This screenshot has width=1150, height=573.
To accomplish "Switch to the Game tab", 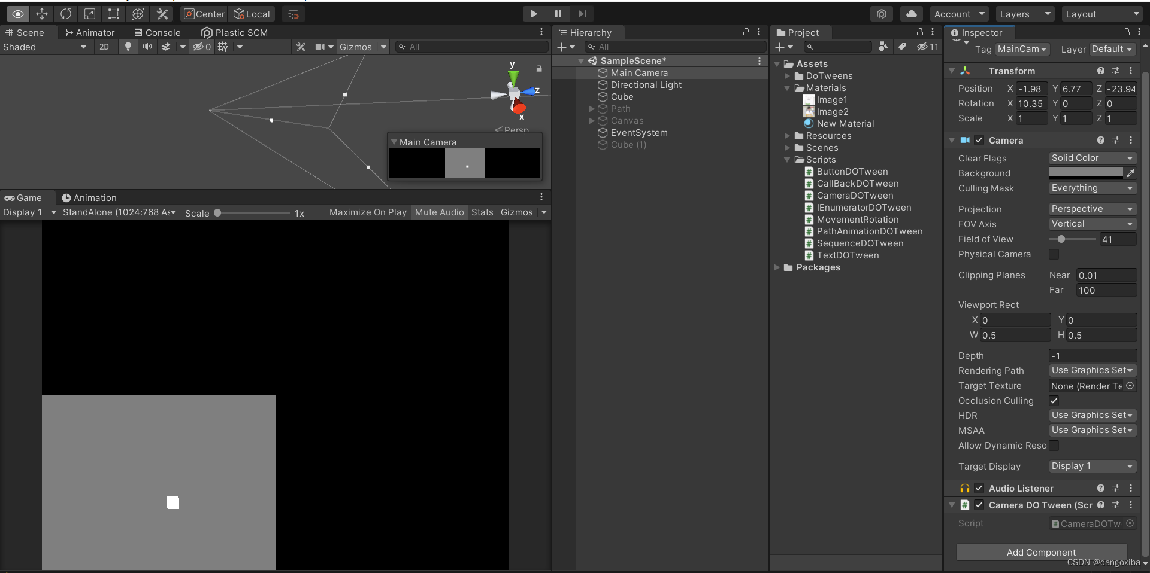I will click(26, 198).
